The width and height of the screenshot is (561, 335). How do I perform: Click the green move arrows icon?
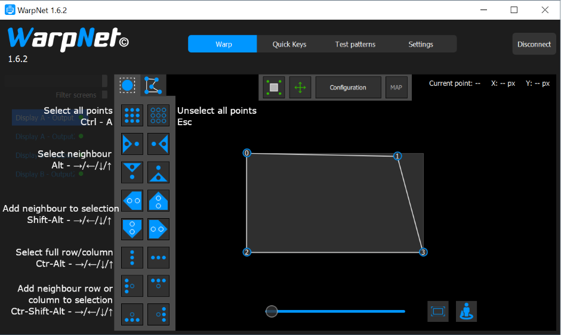(x=300, y=87)
